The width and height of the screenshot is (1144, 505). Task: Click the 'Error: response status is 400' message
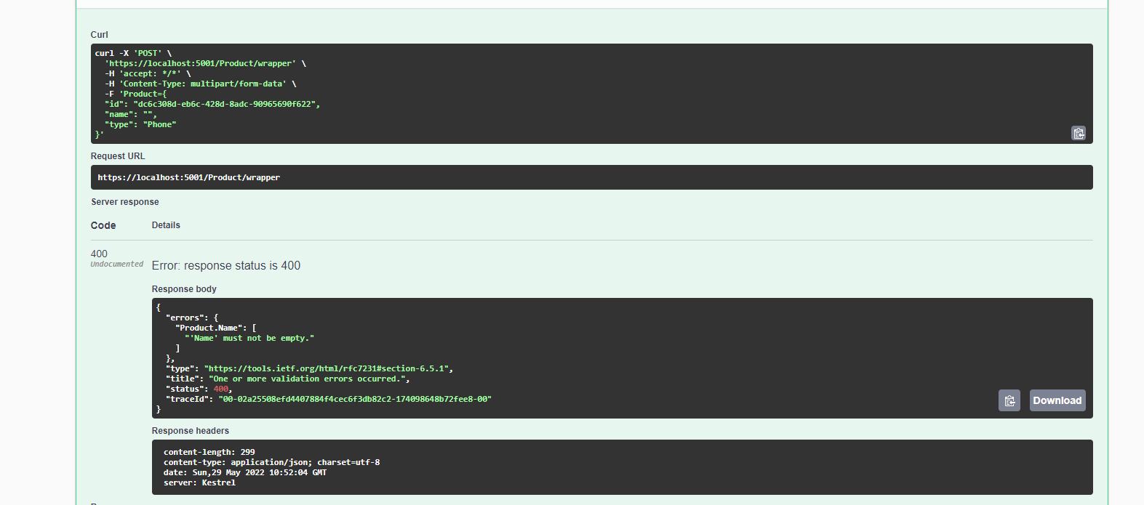click(226, 266)
